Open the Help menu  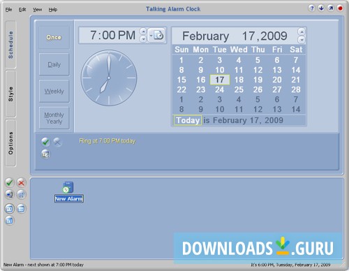[53, 10]
